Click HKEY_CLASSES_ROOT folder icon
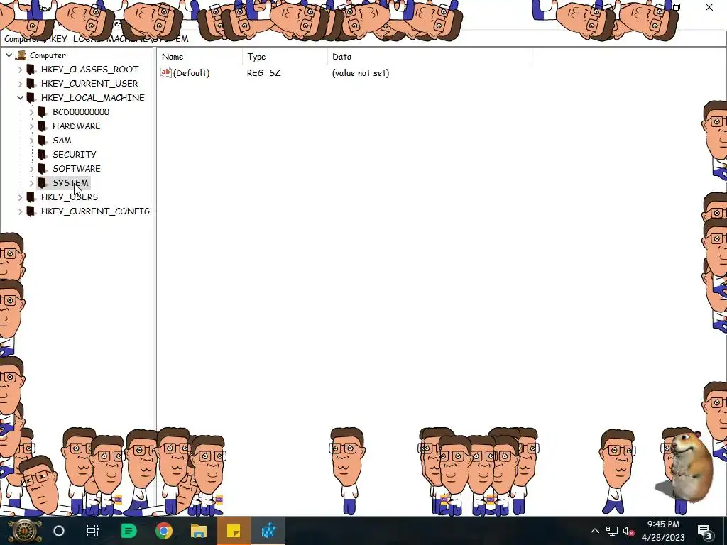Image resolution: width=727 pixels, height=545 pixels. [x=31, y=70]
